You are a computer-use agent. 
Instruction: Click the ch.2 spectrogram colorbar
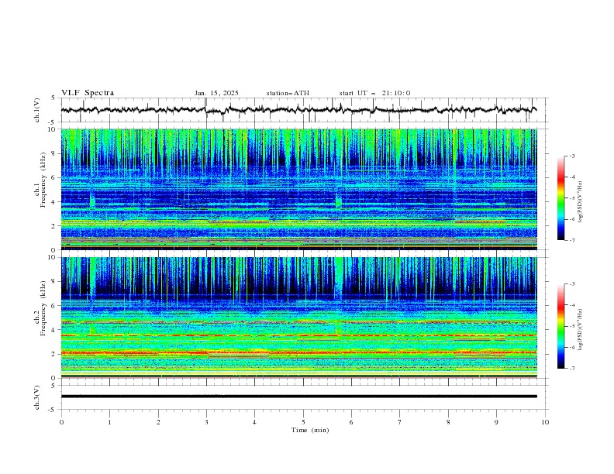point(561,326)
